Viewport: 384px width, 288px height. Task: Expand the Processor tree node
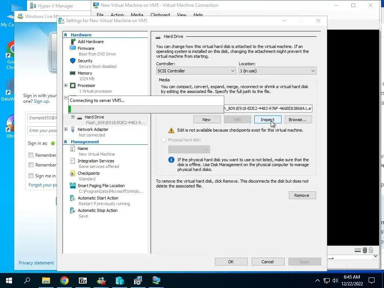point(66,85)
